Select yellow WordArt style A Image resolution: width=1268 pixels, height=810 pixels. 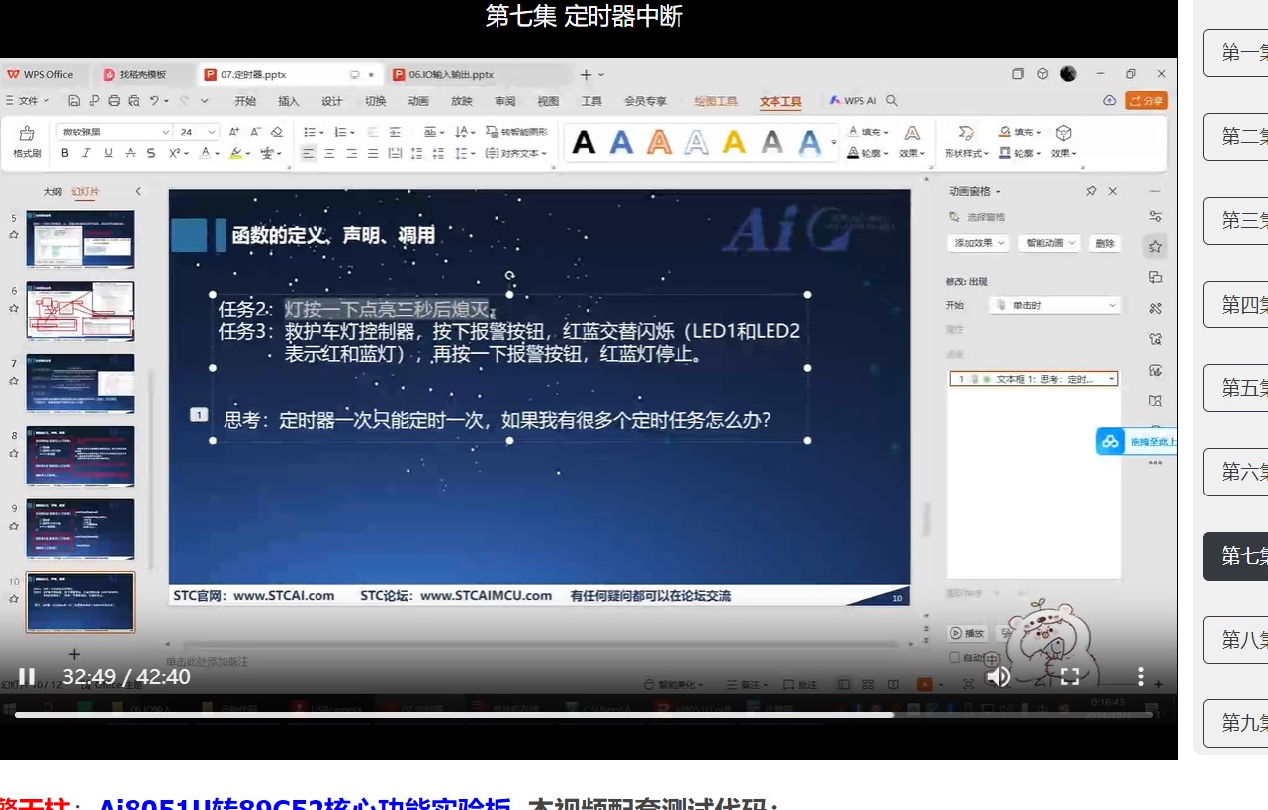coord(734,143)
